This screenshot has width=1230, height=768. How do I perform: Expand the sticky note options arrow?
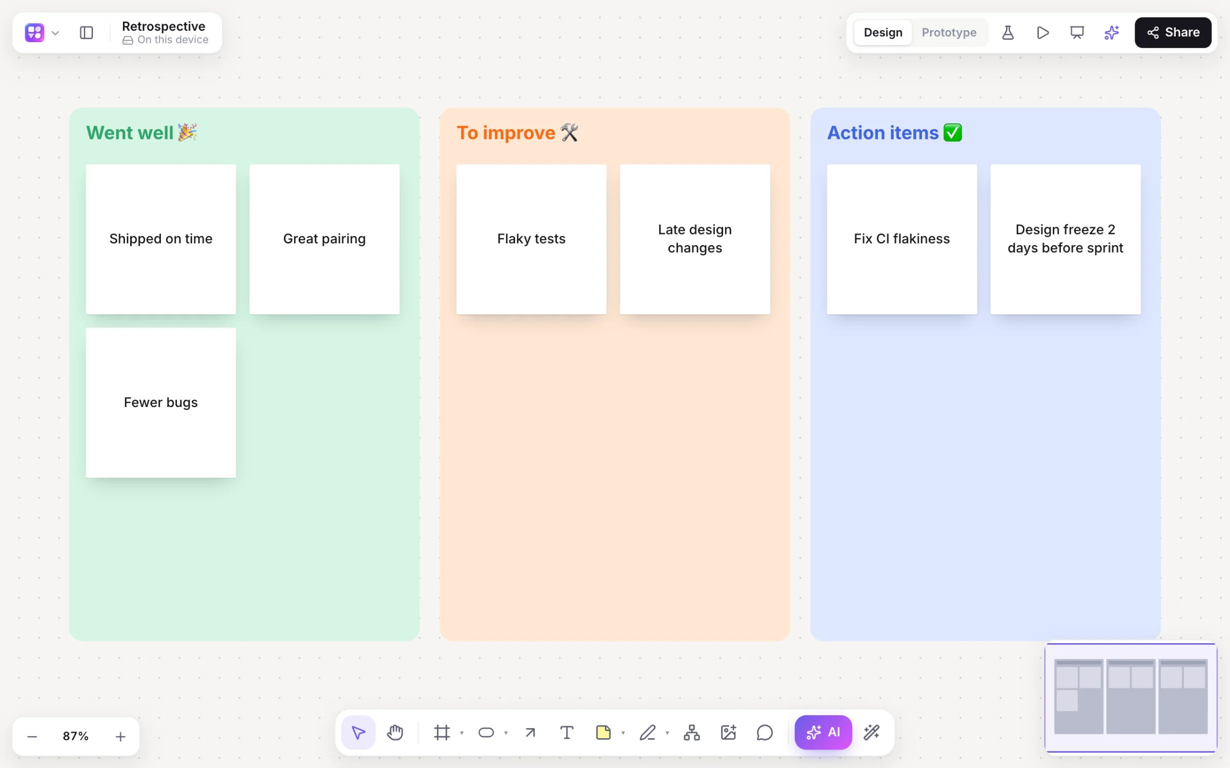623,733
